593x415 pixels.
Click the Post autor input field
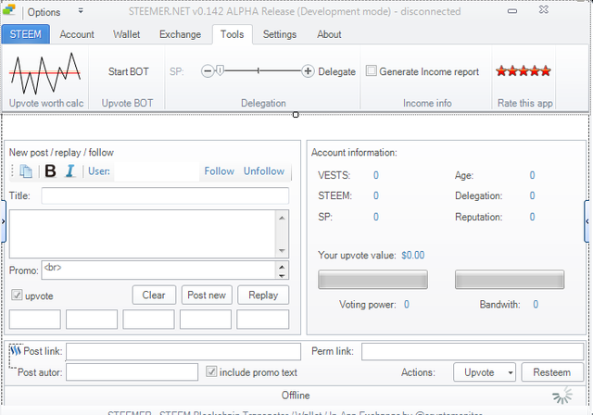coord(132,371)
